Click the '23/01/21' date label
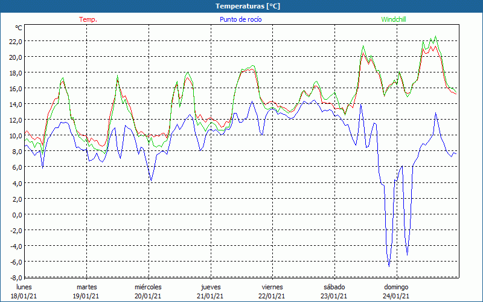Viewport: 483px width, 302px height. click(x=334, y=296)
